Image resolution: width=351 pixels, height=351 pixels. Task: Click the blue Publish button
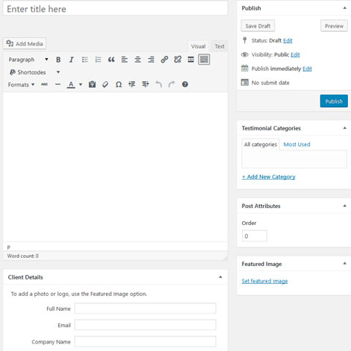334,101
